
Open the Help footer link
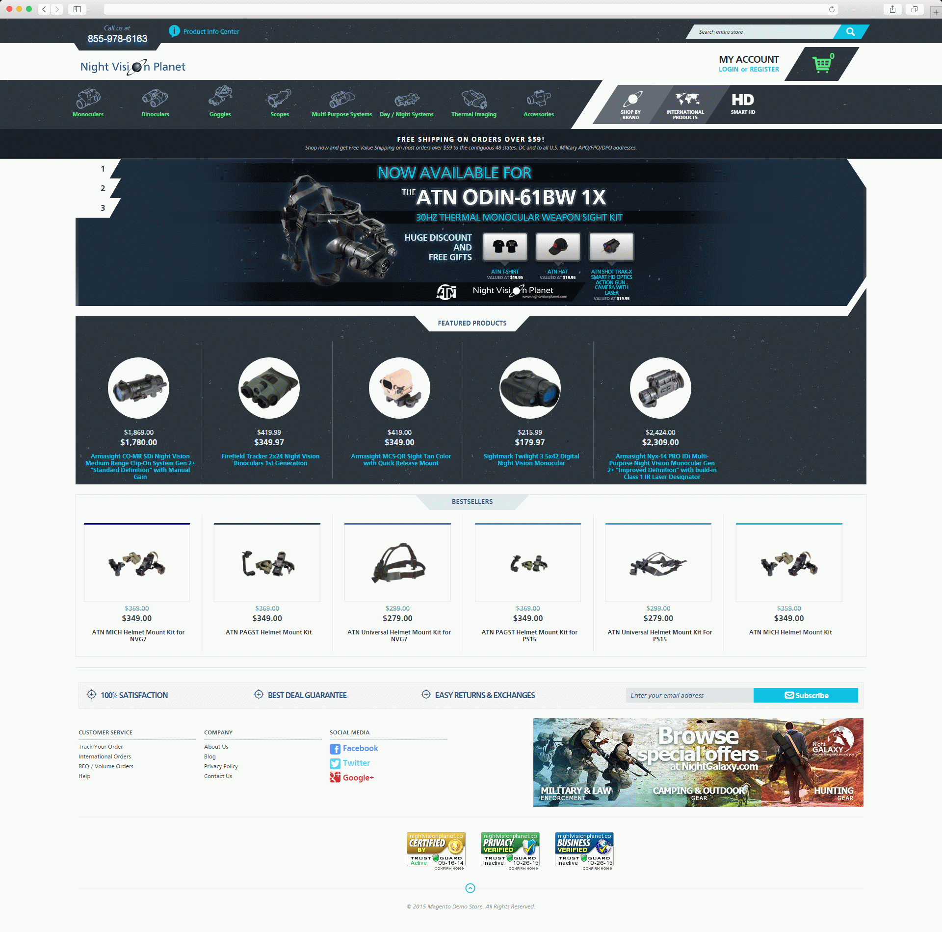[x=84, y=777]
